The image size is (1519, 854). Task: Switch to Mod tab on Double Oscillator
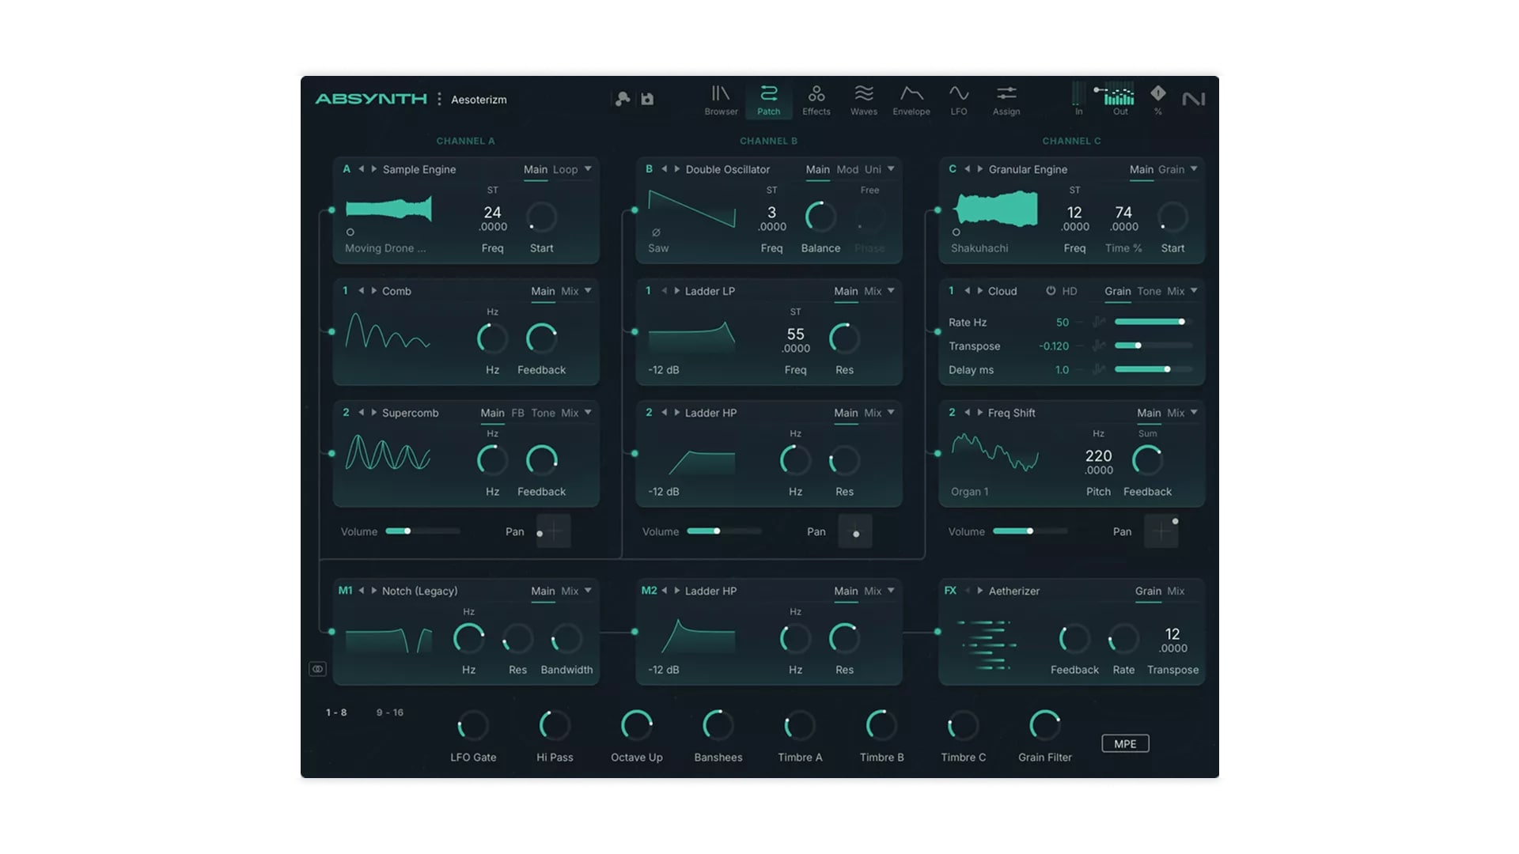pos(847,169)
